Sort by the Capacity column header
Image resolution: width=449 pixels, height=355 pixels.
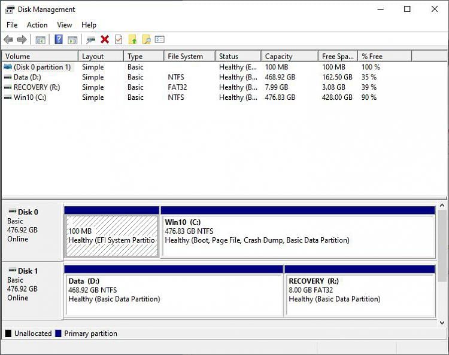(290, 56)
